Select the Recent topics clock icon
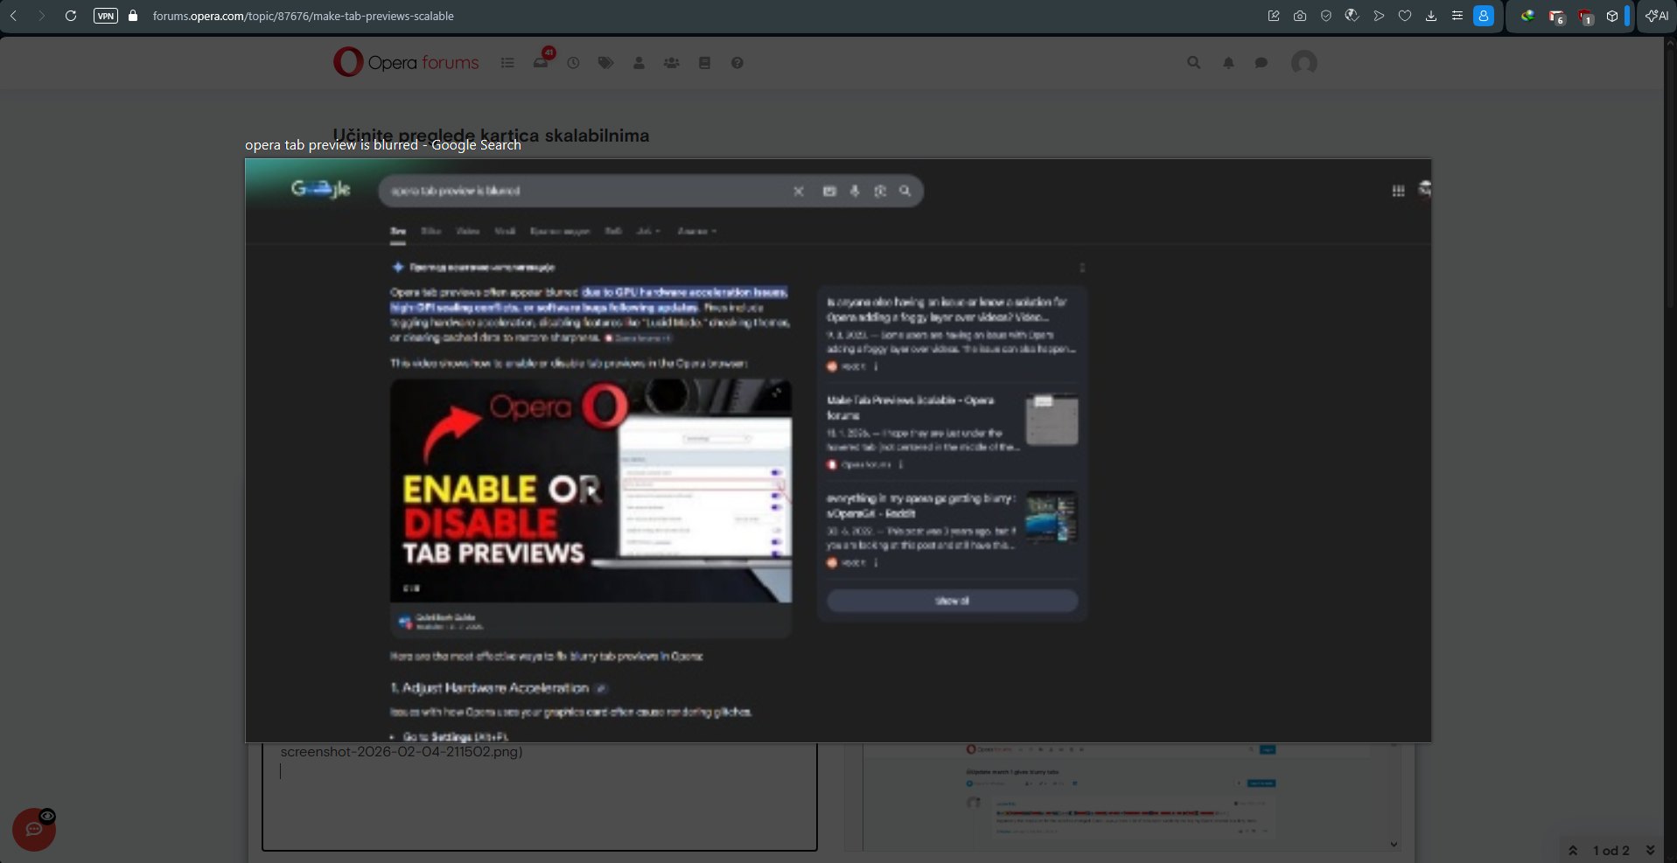Viewport: 1677px width, 863px height. click(x=573, y=62)
